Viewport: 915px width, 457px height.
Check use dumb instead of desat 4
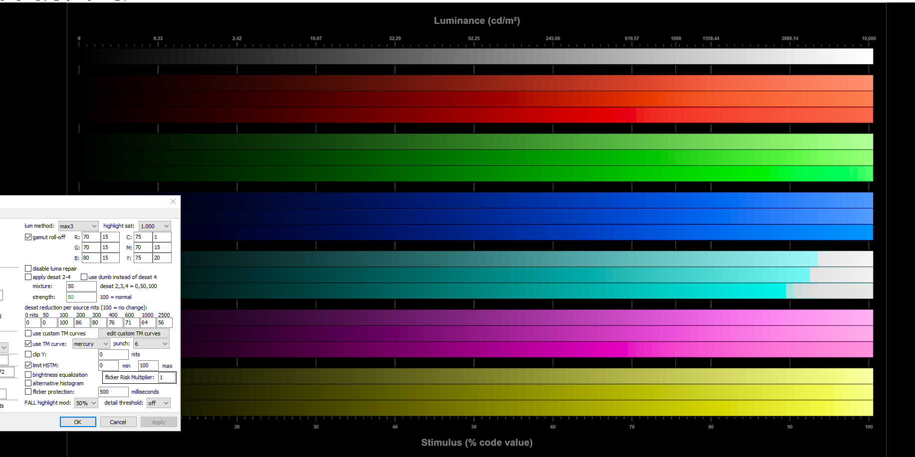[x=84, y=277]
